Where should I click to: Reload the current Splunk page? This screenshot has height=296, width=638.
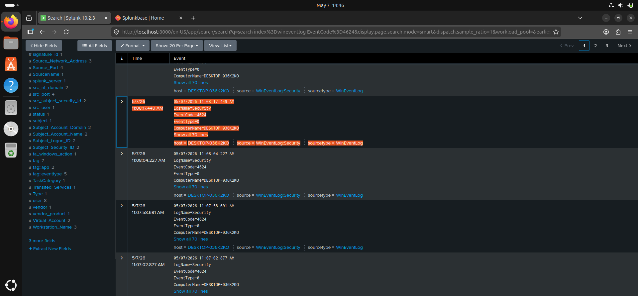(66, 32)
